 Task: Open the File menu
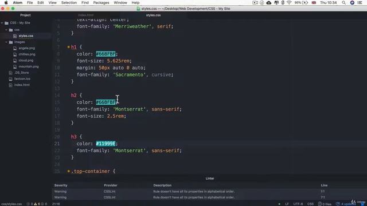(30, 2)
